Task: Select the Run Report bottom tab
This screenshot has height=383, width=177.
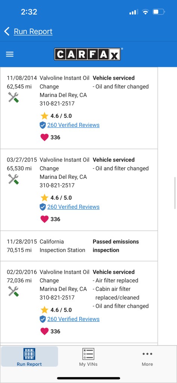Action: [x=29, y=356]
